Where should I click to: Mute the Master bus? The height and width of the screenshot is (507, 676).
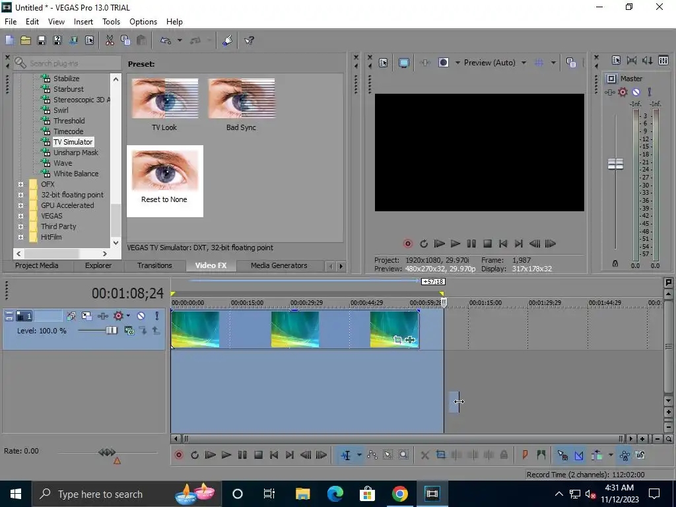click(636, 92)
